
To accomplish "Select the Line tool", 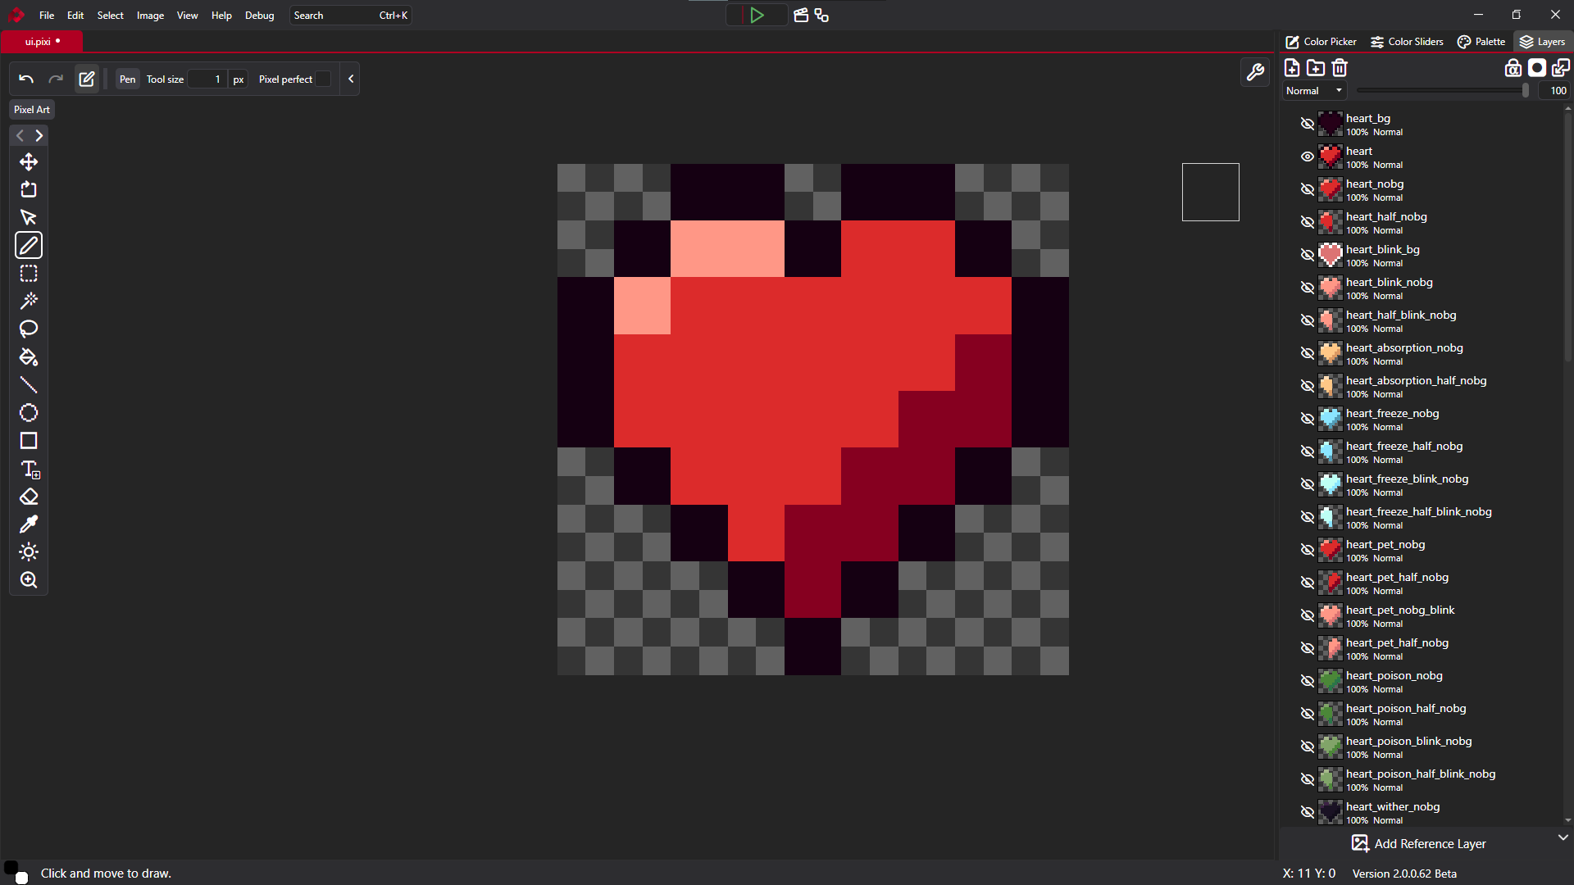I will point(29,385).
